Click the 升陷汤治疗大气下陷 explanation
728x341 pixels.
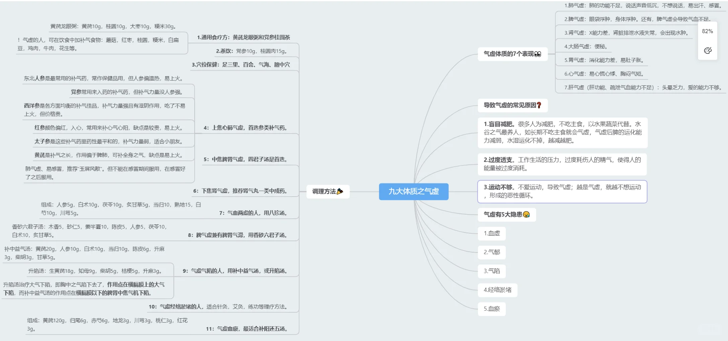(84, 289)
